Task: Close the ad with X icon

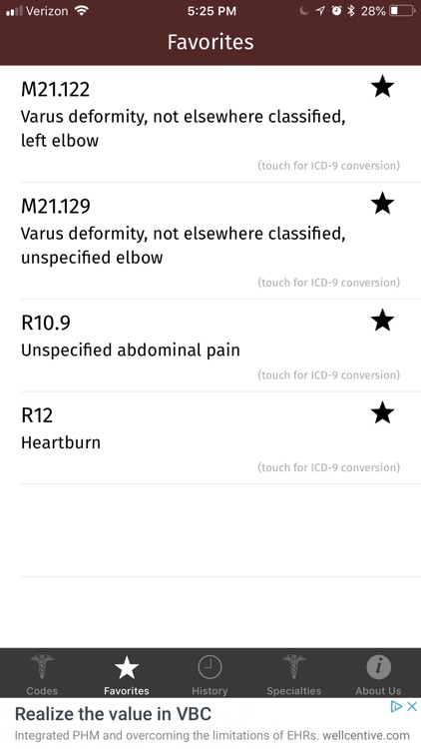Action: [412, 707]
